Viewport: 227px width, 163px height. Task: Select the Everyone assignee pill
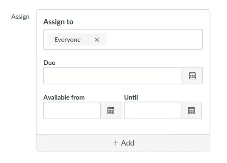coord(67,40)
